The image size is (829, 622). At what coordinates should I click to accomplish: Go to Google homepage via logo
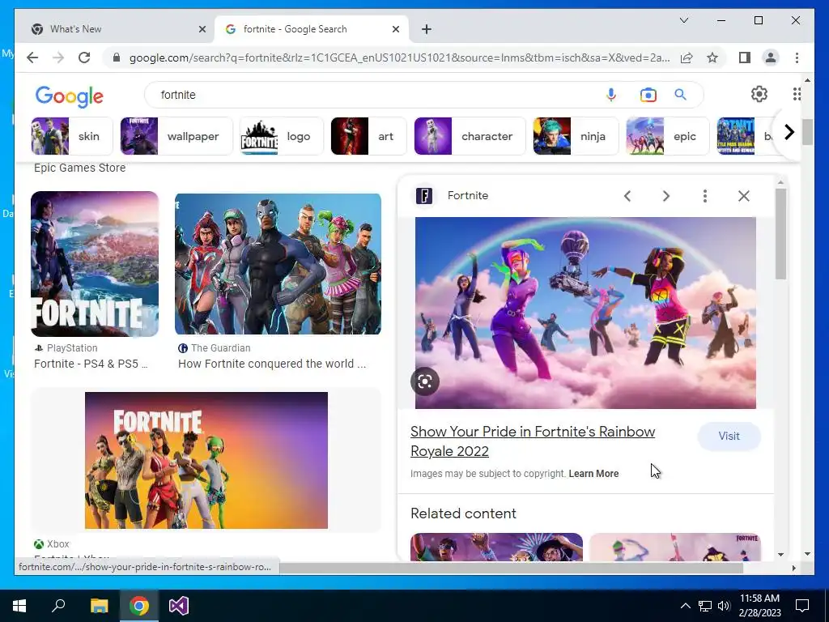[70, 96]
